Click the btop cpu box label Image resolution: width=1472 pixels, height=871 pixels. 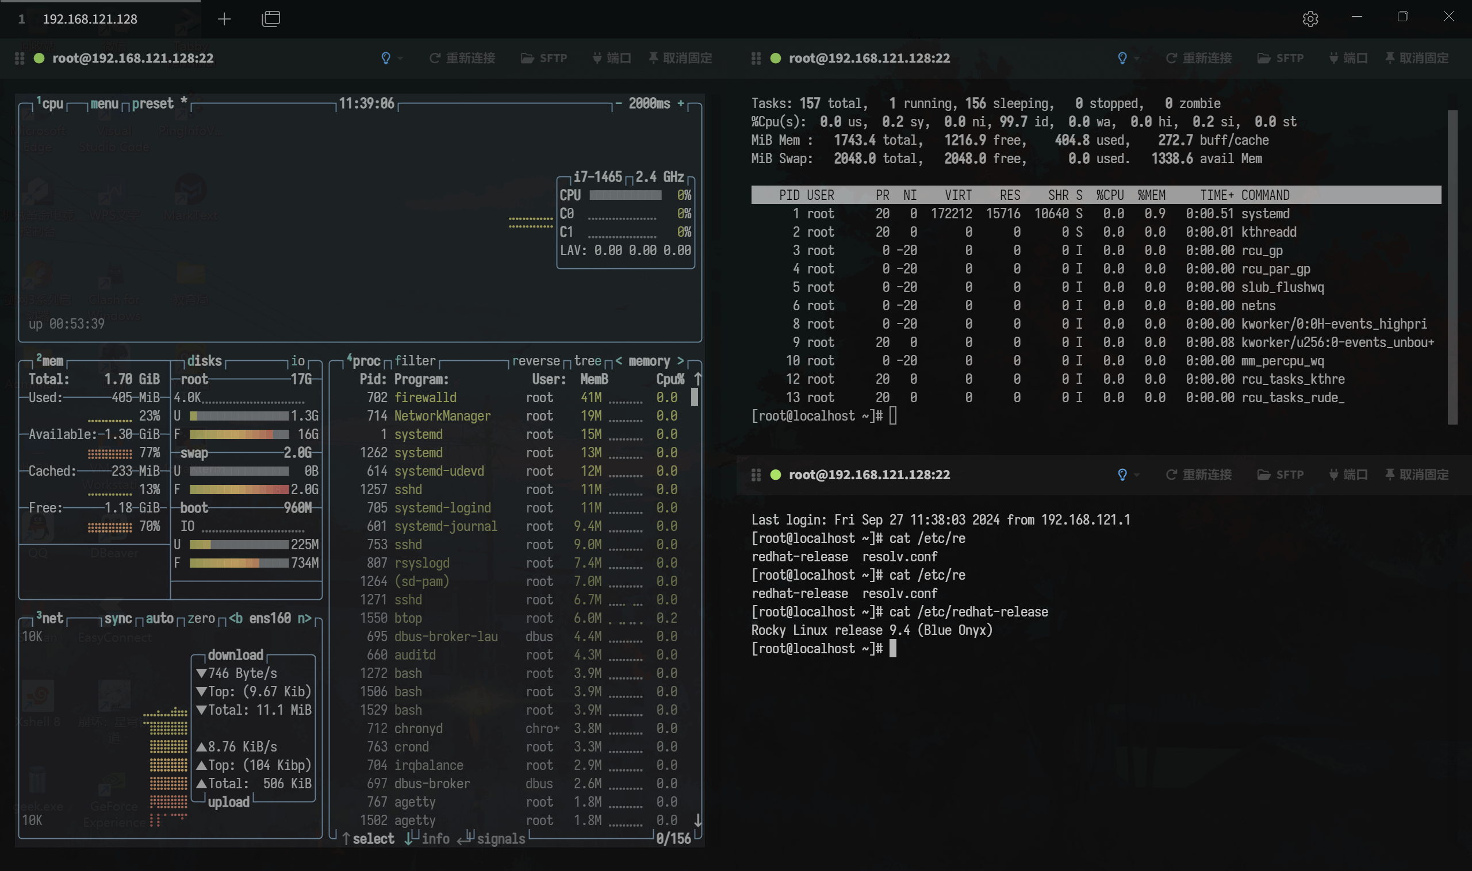[x=50, y=103]
